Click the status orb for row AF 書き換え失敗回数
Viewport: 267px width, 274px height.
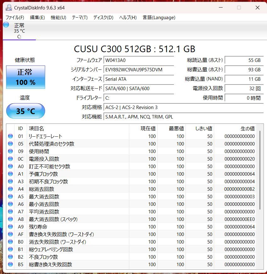click(x=10, y=234)
